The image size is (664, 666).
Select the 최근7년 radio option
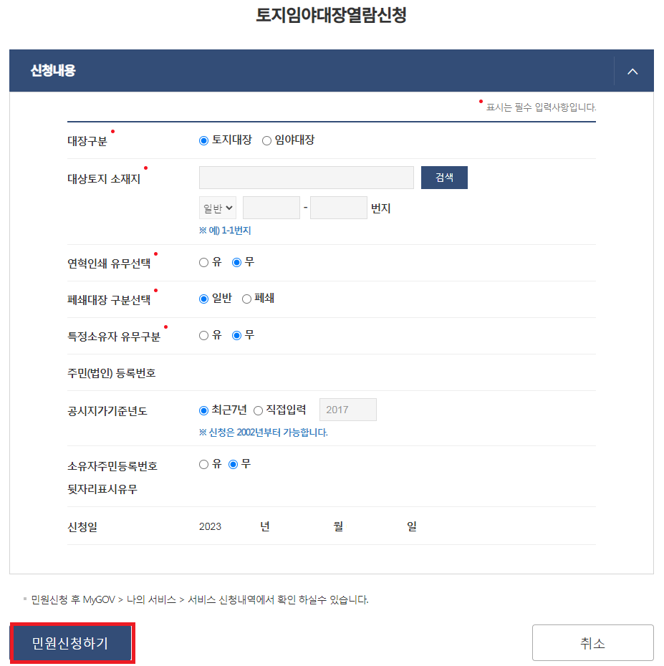point(203,410)
